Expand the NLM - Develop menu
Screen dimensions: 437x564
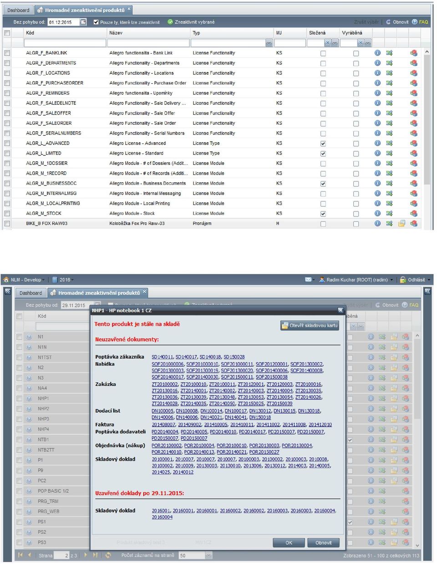(25, 280)
